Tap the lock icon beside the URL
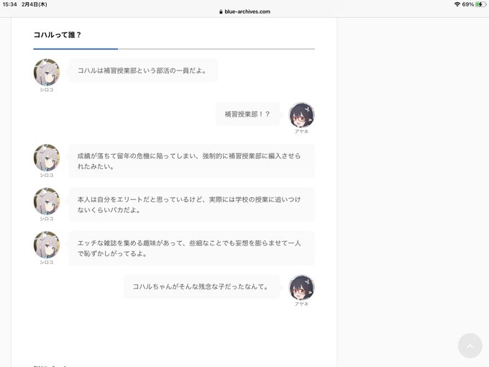Screen dimensions: 489x367 221,12
